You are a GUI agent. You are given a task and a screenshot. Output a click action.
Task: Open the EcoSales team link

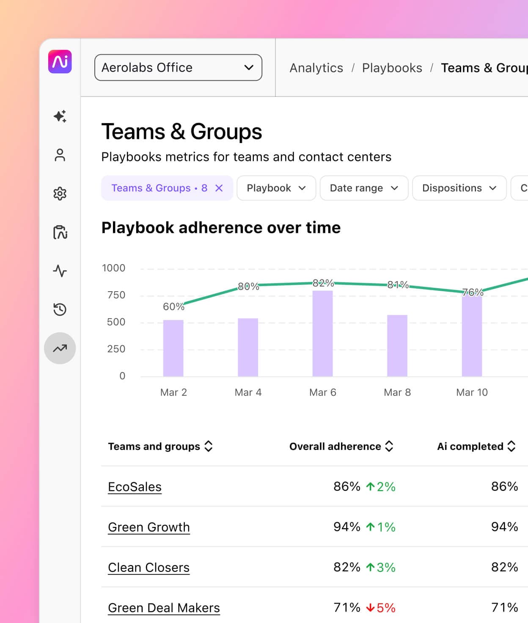pyautogui.click(x=135, y=487)
